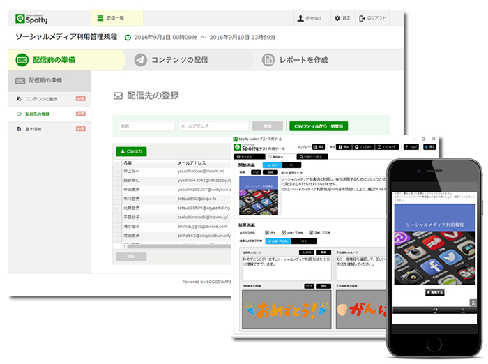Click the envelope icon beside 配信先の登録 heading
The width and height of the screenshot is (488, 364).
click(118, 96)
